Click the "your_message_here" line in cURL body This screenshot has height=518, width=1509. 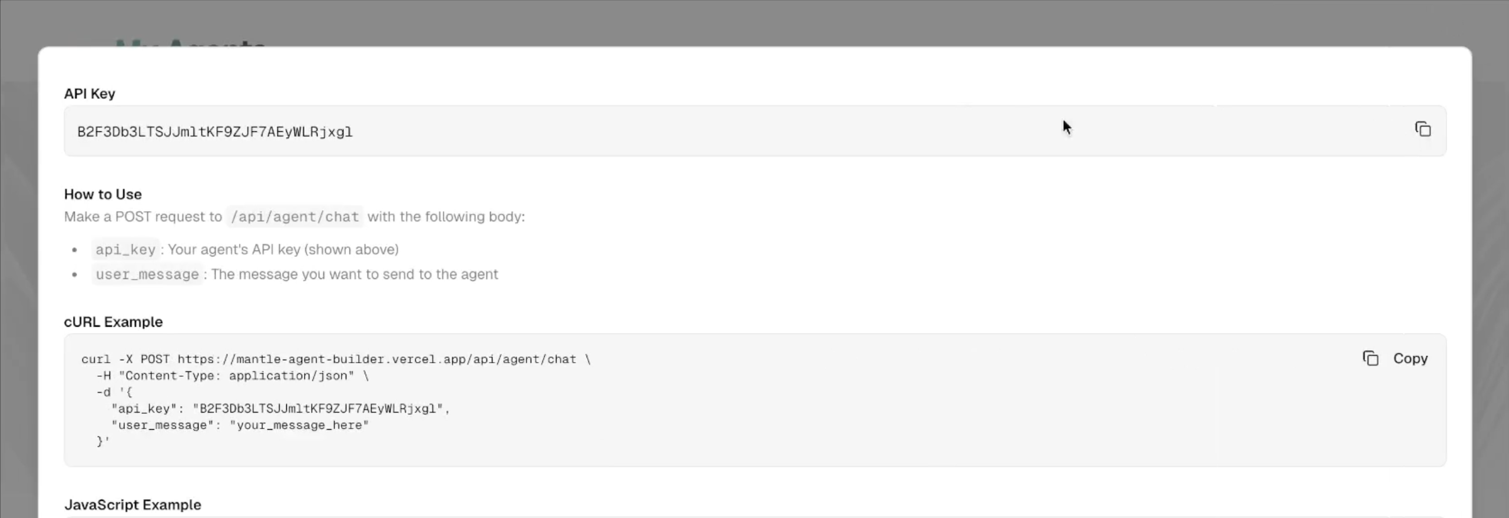pos(240,426)
